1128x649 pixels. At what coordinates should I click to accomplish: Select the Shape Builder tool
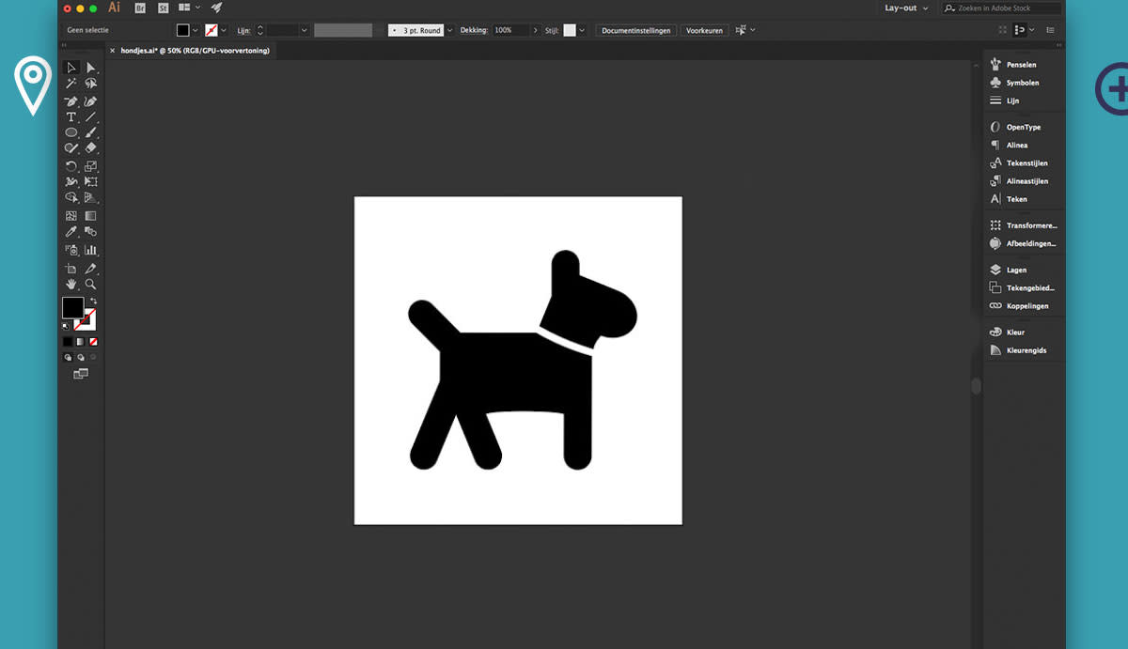71,198
